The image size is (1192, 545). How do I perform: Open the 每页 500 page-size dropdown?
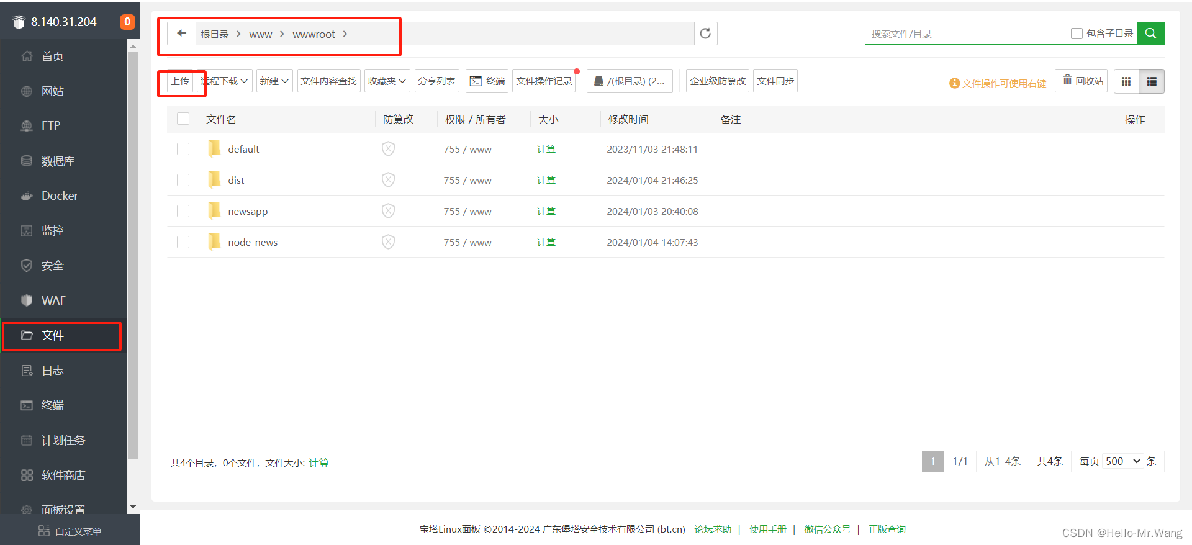coord(1122,461)
